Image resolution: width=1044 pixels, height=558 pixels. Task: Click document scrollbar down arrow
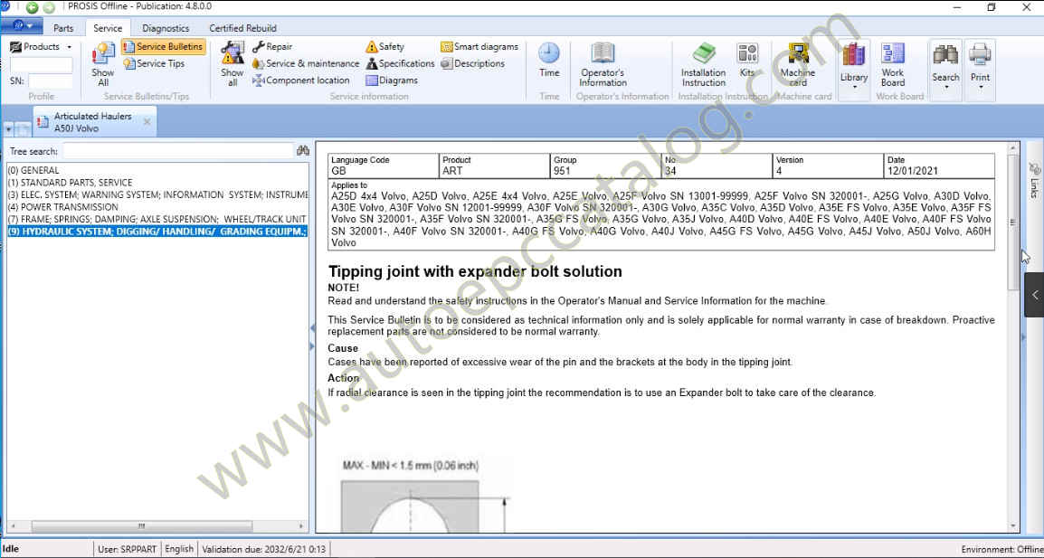[x=1013, y=526]
